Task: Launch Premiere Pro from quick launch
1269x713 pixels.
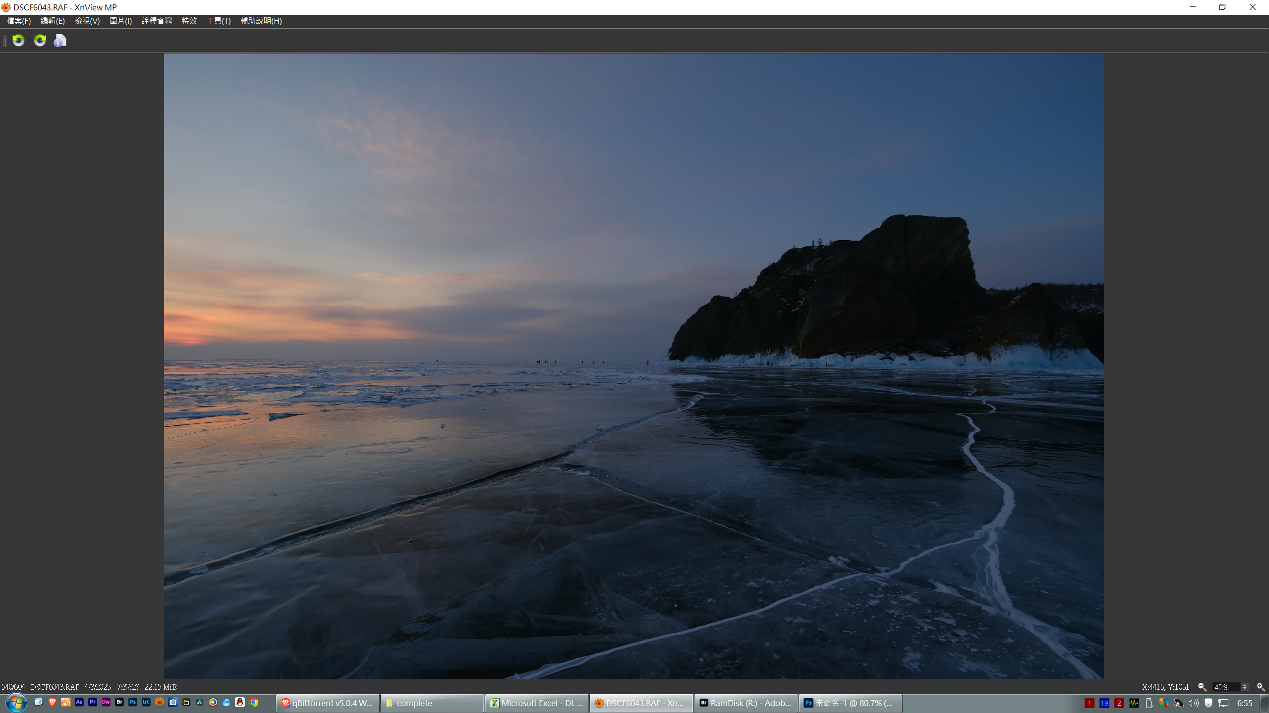Action: tap(92, 702)
